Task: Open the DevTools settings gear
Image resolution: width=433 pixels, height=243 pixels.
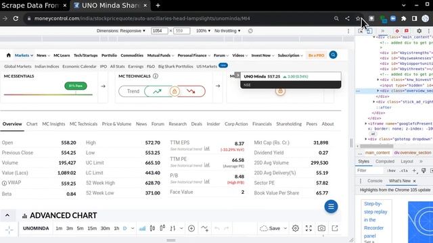Action: coord(419,31)
